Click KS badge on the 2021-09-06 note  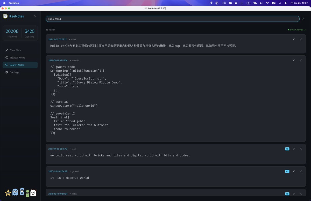coord(287,149)
